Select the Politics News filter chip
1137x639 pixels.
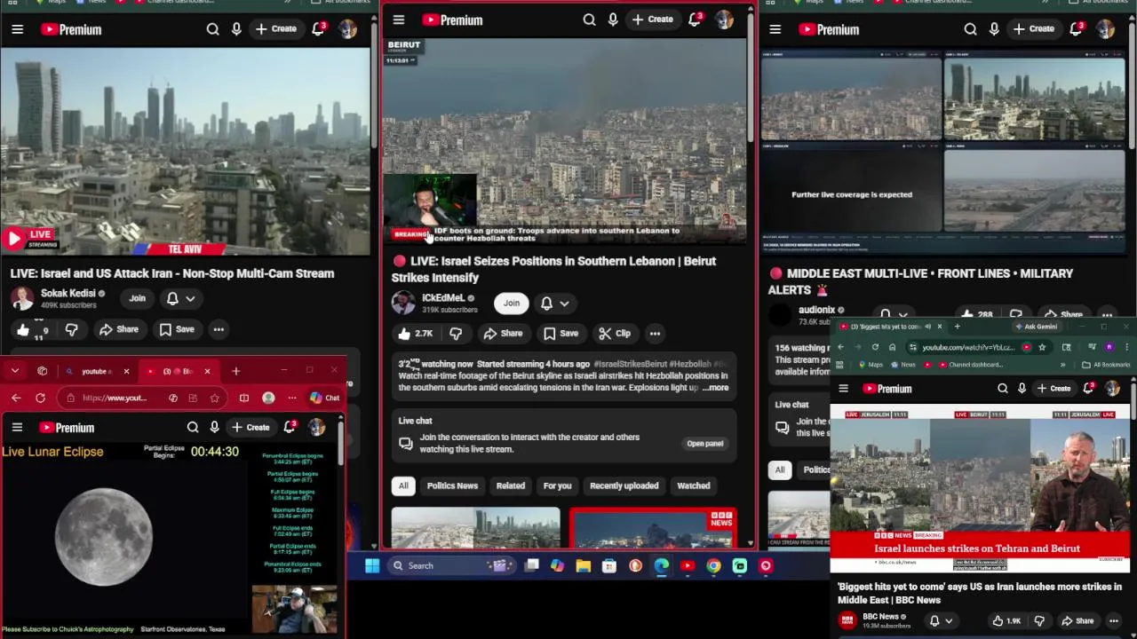[x=452, y=485]
